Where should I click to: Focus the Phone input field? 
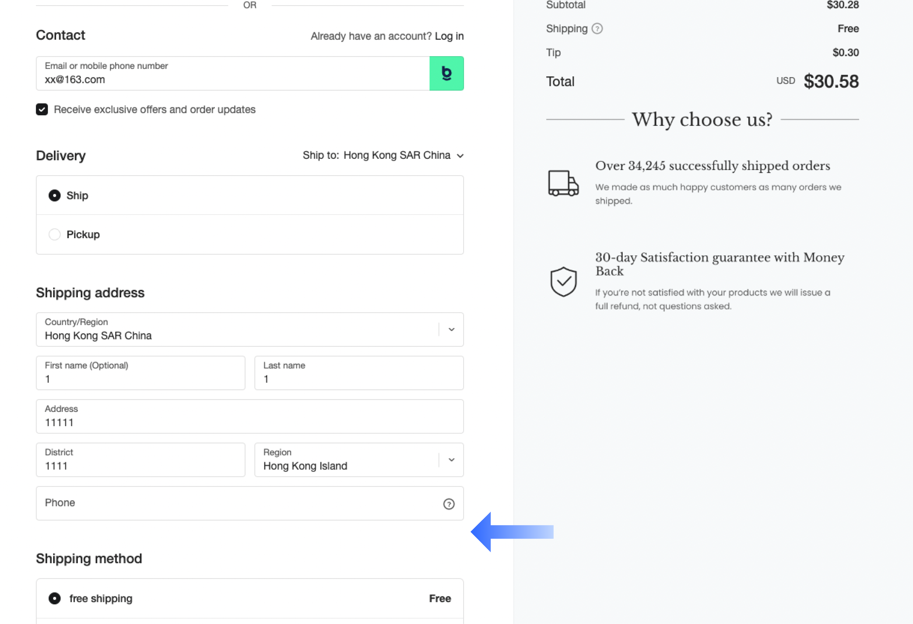[250, 503]
